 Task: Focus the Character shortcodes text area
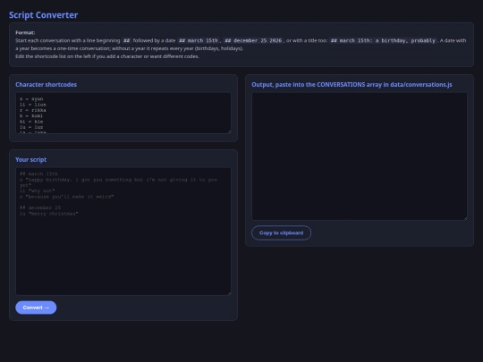[x=123, y=113]
